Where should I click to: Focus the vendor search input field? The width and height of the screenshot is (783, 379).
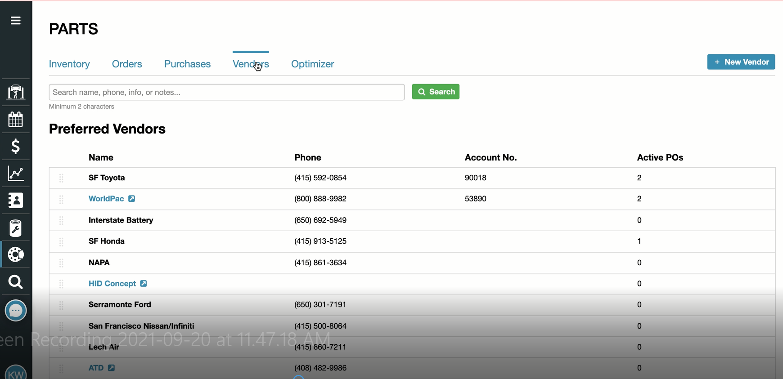point(226,92)
